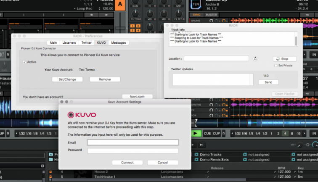Toggle the left channel MID kill button
This screenshot has height=182, width=318.
tap(155, 19)
